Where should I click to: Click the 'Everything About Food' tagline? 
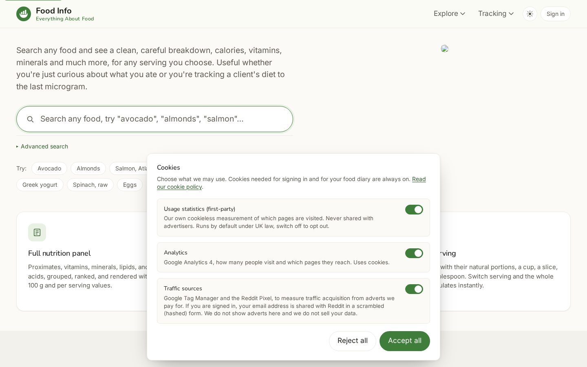point(65,19)
